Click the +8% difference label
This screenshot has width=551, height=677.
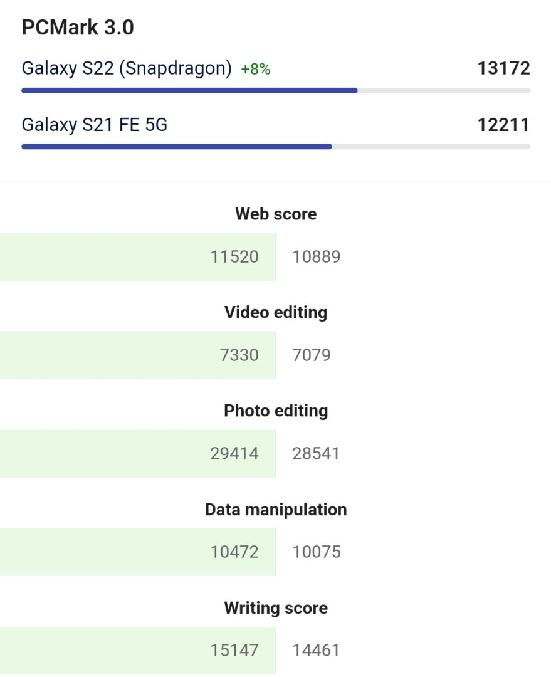point(256,70)
